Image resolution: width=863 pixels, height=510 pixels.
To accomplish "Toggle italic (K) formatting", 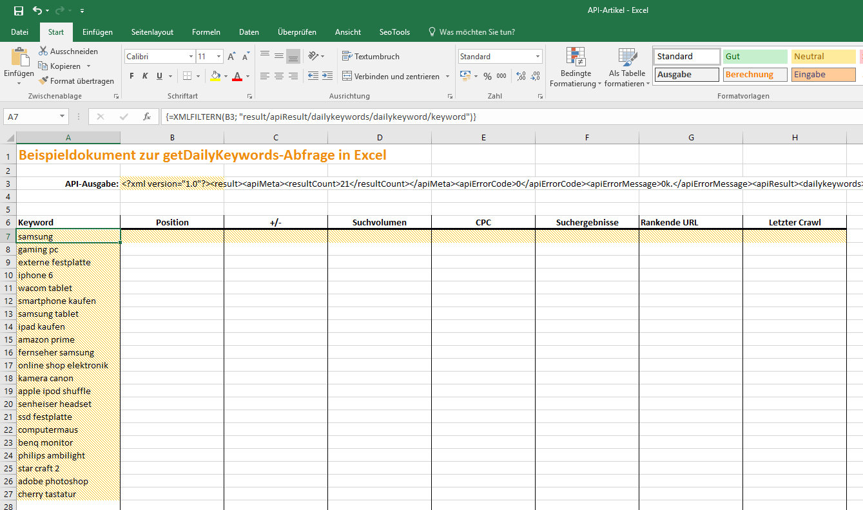I will 146,76.
